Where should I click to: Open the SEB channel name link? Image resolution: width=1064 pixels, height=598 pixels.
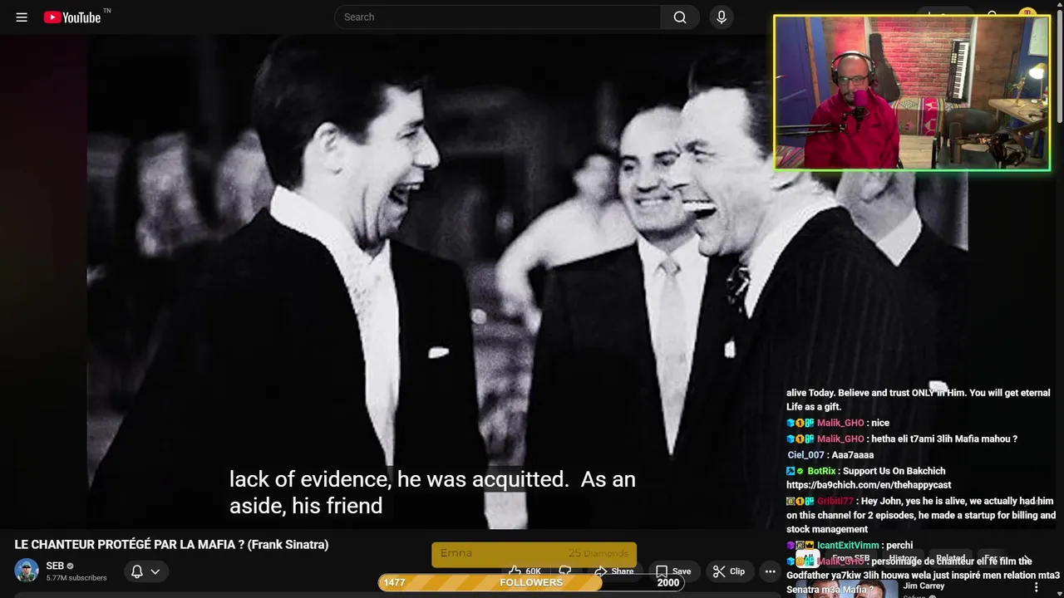tap(55, 566)
